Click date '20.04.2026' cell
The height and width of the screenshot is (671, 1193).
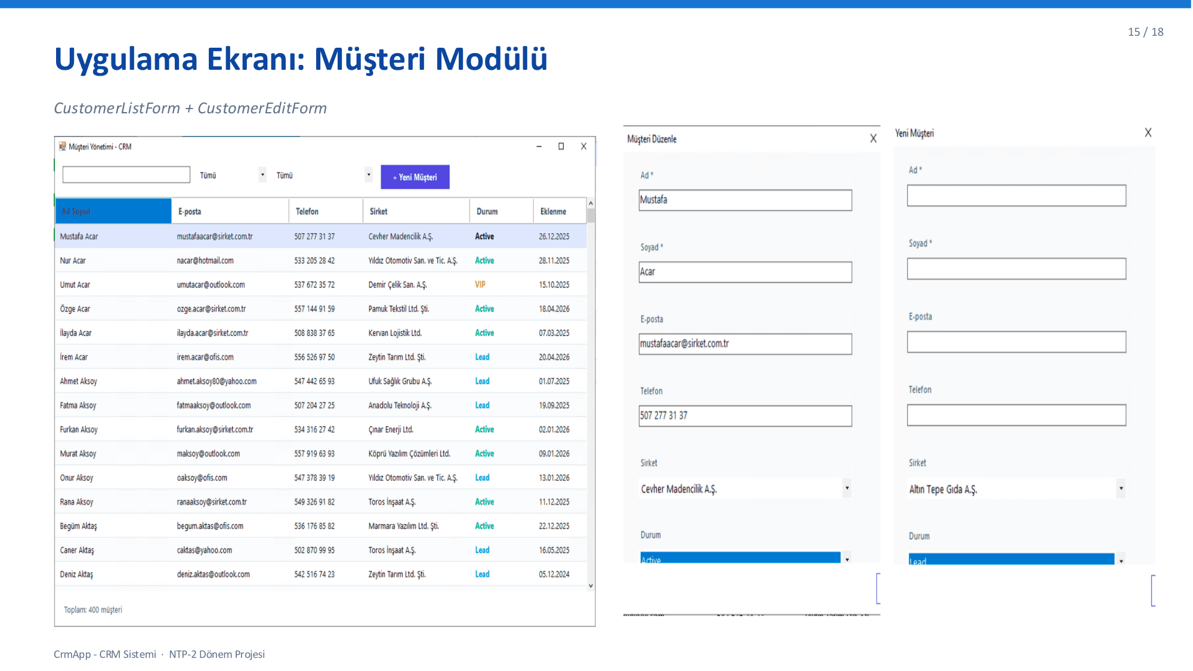pyautogui.click(x=554, y=357)
